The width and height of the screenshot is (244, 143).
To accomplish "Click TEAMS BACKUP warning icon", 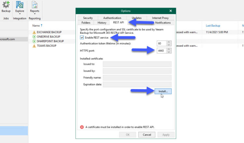I will pos(34,46).
